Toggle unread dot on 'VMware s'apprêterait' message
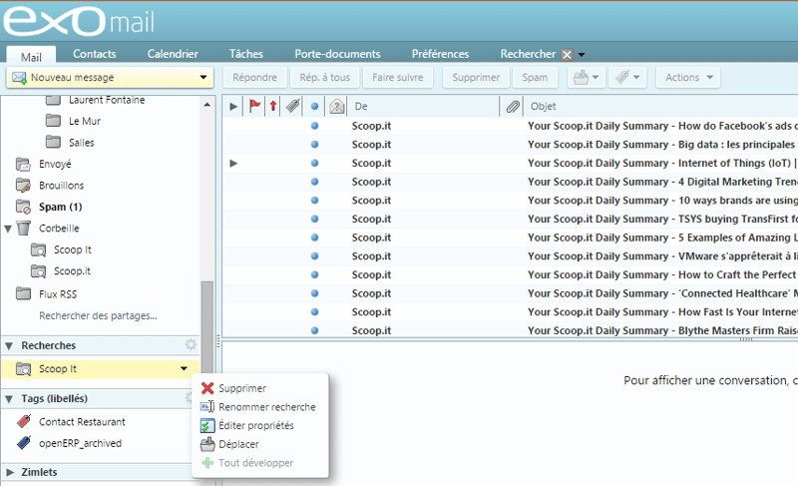This screenshot has width=798, height=486. point(314,256)
